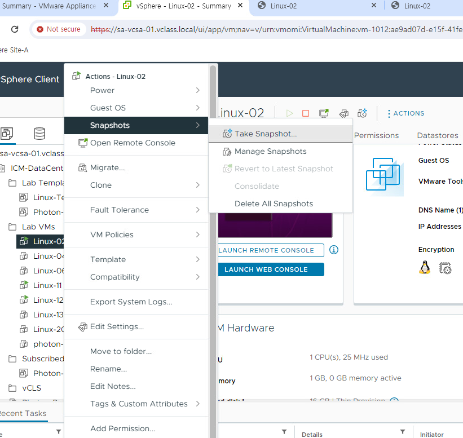Click the edit settings toolbar icon
Screen dimensions: 463x438
(343, 113)
